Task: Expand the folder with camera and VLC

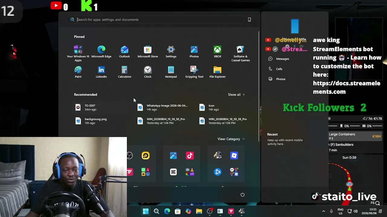Action: [190, 172]
